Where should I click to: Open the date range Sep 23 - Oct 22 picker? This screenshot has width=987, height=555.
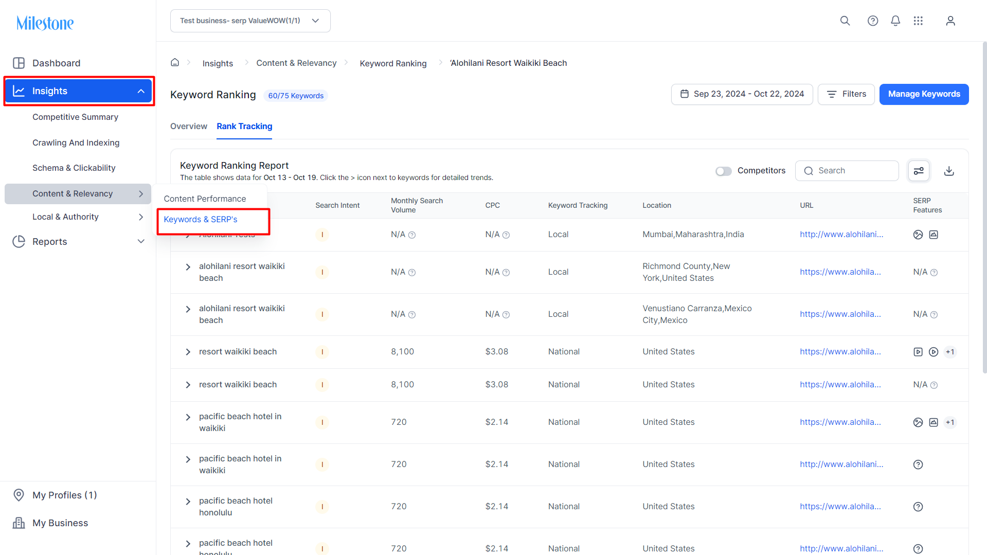pyautogui.click(x=742, y=94)
